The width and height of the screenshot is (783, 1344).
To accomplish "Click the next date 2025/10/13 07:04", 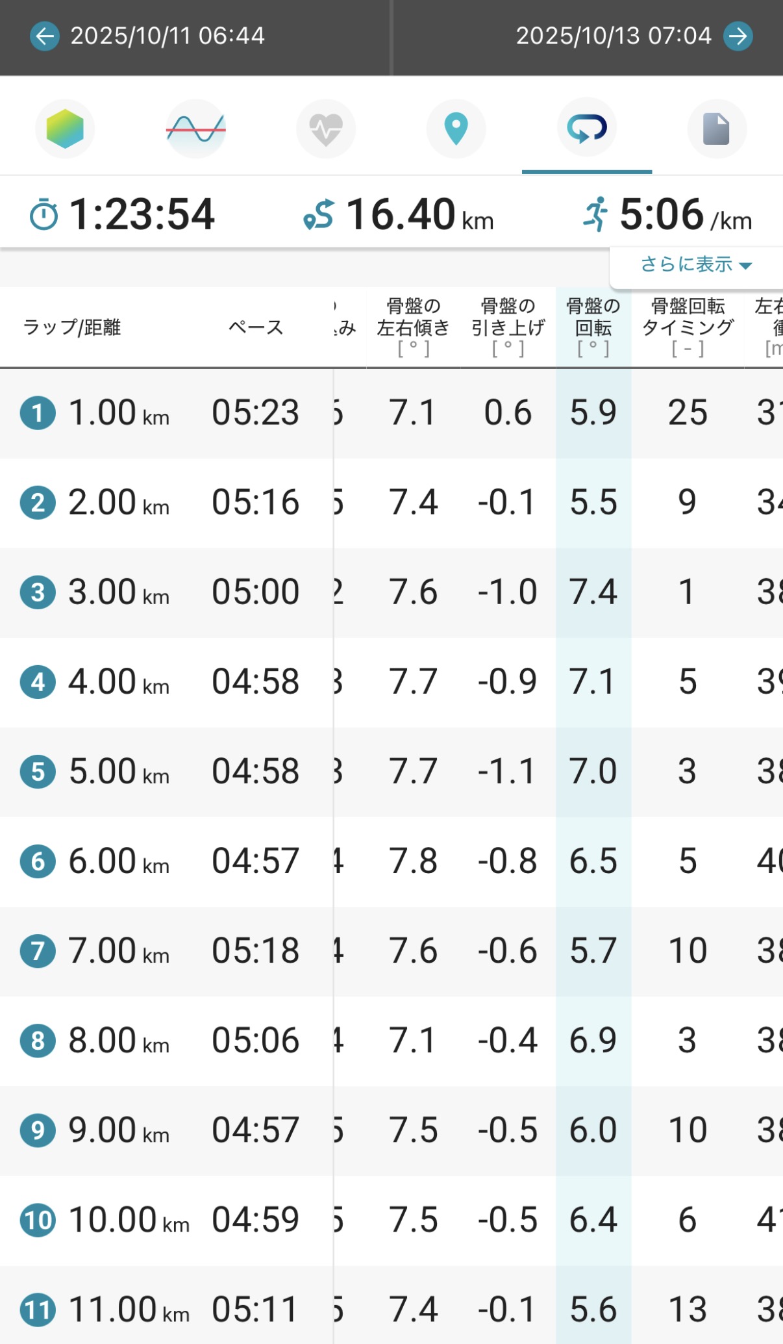I will click(x=613, y=36).
